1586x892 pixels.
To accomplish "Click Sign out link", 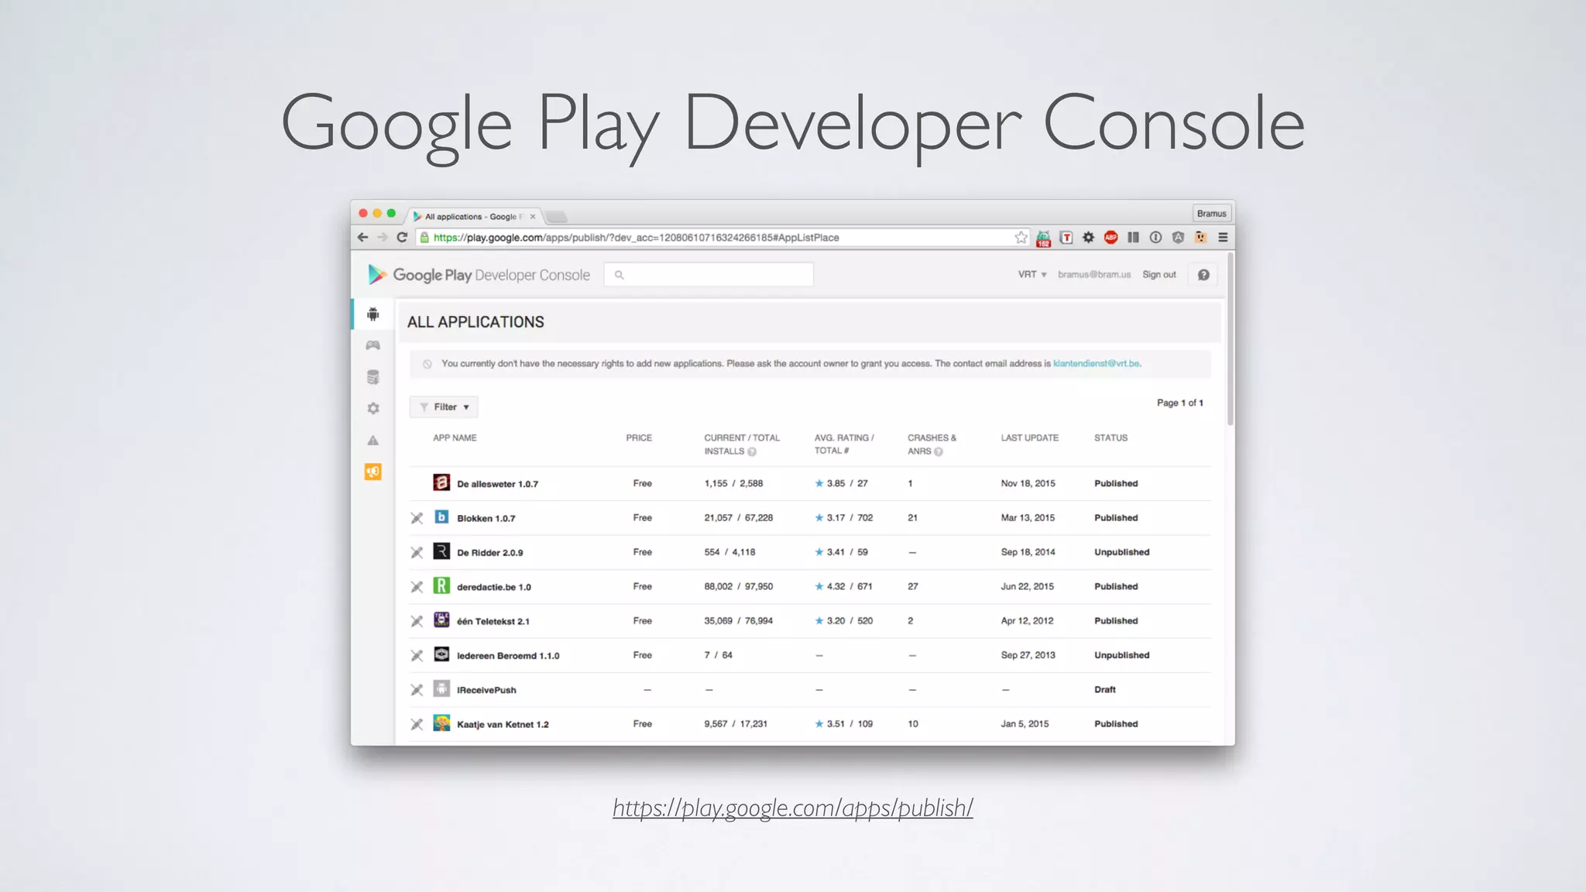I will (x=1159, y=275).
